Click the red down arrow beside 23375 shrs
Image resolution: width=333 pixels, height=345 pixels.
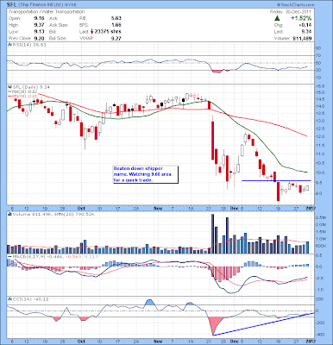(91, 32)
